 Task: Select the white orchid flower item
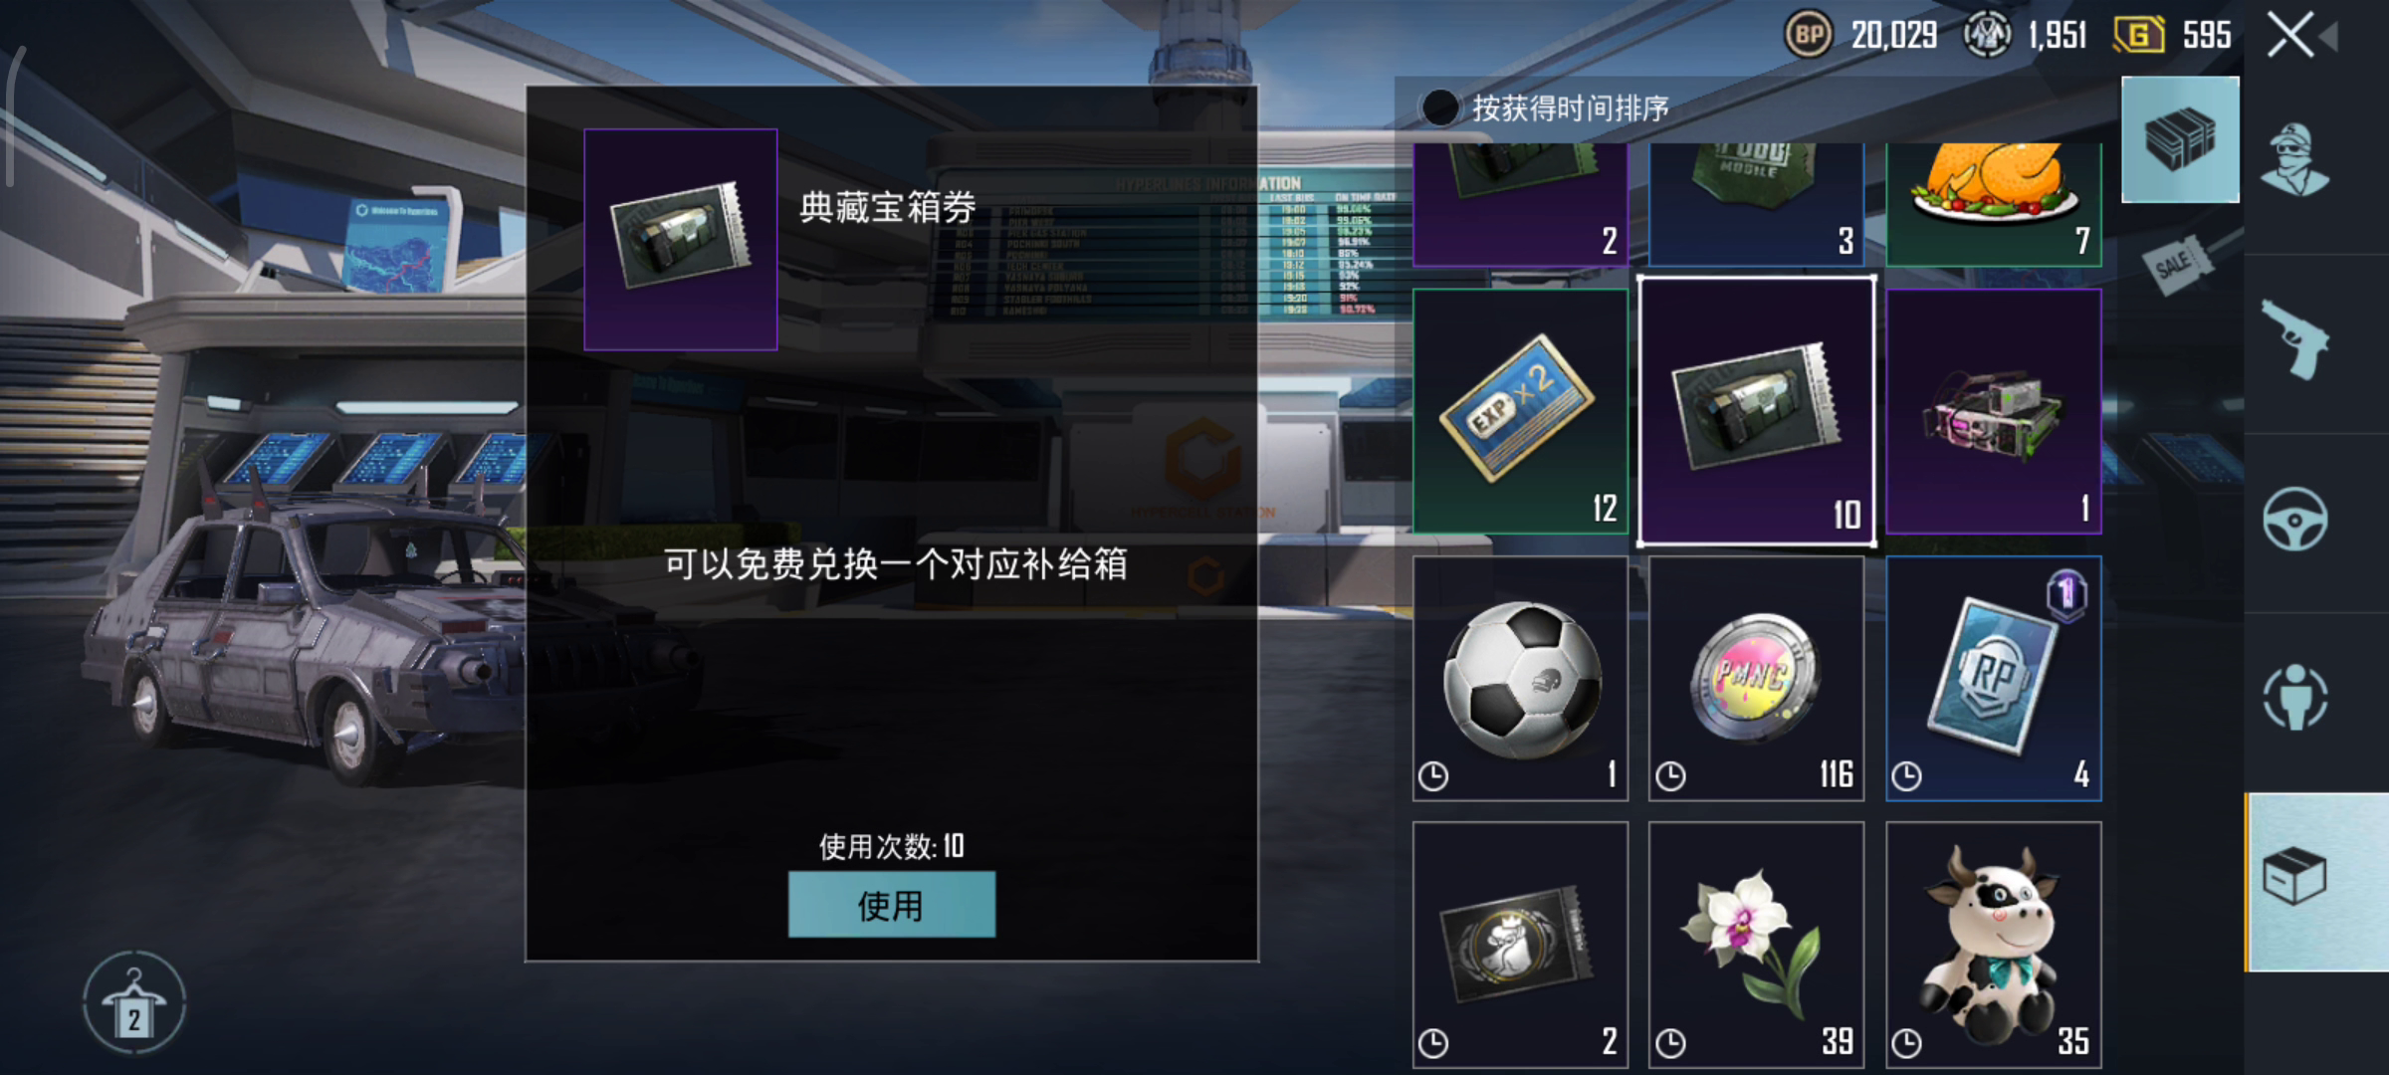(1756, 946)
